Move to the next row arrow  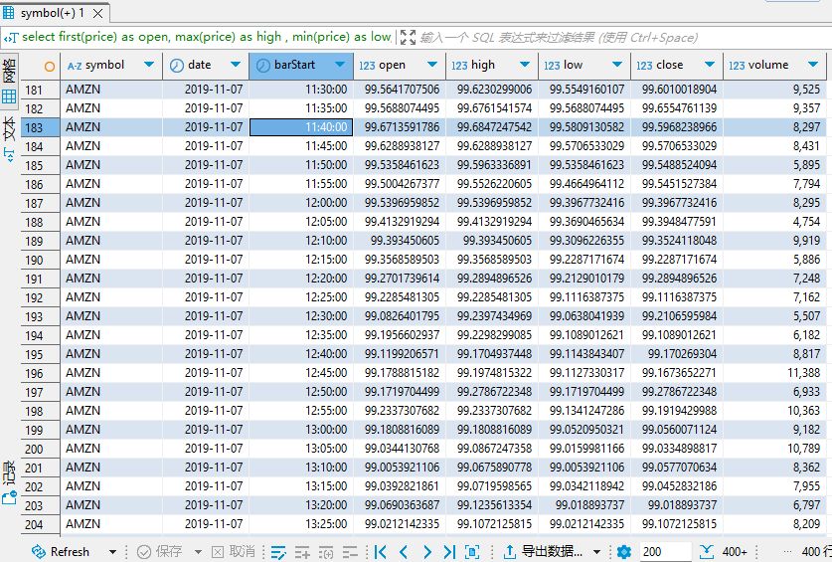(426, 551)
